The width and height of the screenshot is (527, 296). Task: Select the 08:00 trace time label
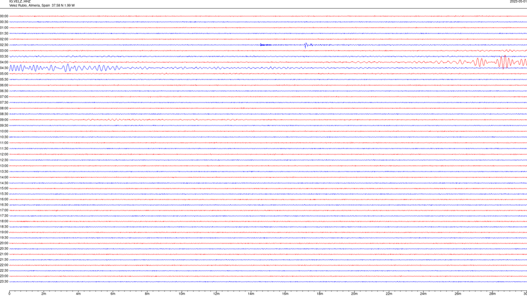pyautogui.click(x=4, y=109)
